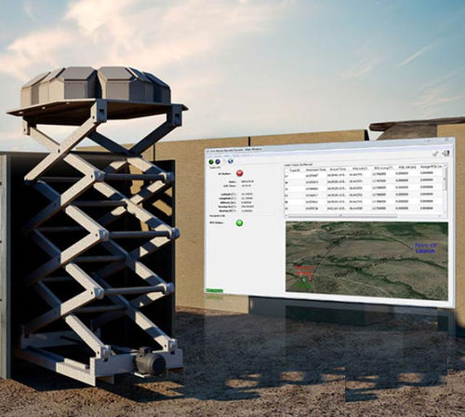Image resolution: width=465 pixels, height=417 pixels.
Task: Click the globe icon in the toolbar
Action: pyautogui.click(x=230, y=161)
